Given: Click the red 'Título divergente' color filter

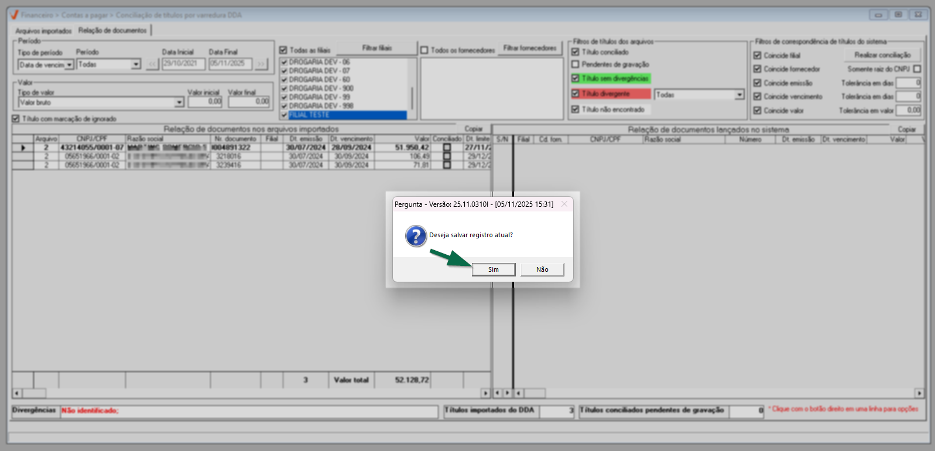Looking at the screenshot, I should click(x=611, y=94).
